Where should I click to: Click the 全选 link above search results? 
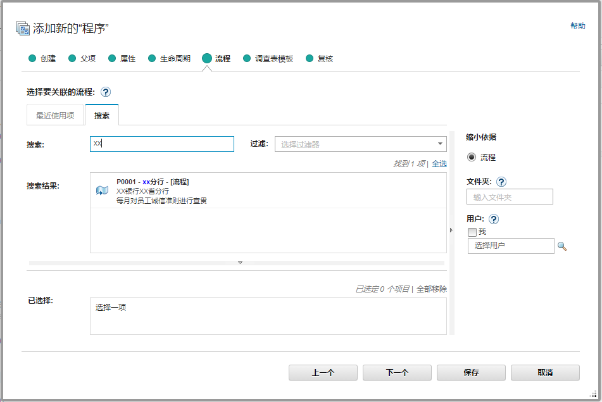[x=440, y=163]
